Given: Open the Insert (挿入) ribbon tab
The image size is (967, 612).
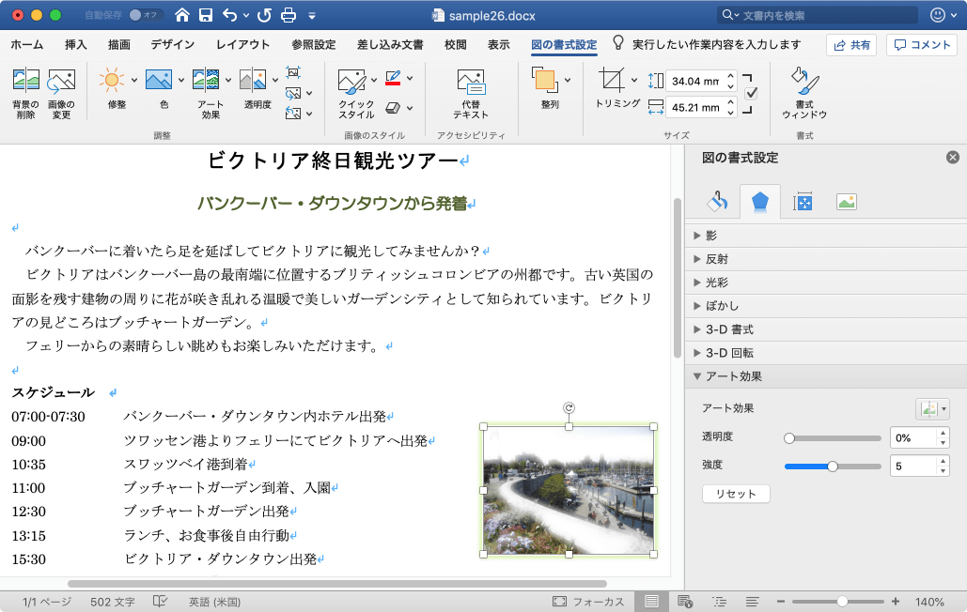Looking at the screenshot, I should tap(76, 44).
